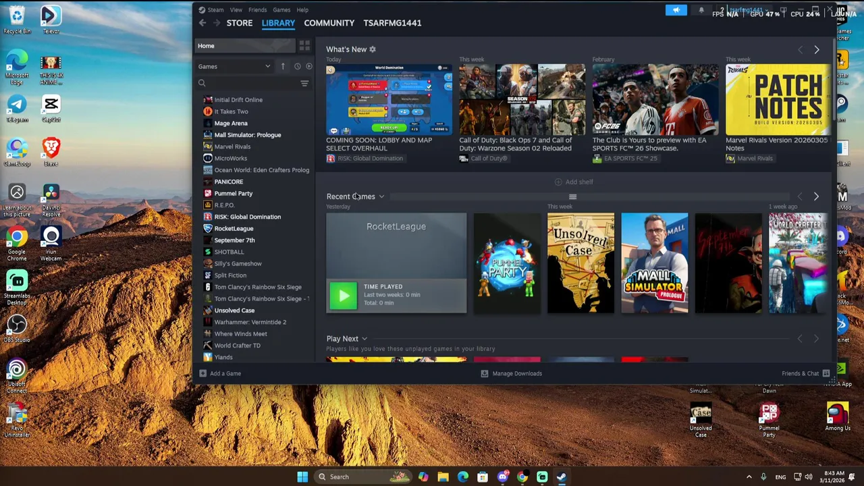Go forward with Steam's forward arrow
The image size is (864, 486).
[217, 23]
